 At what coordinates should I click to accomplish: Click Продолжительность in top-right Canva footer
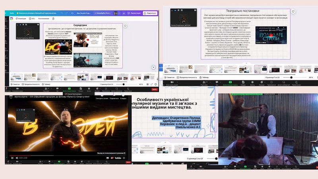187,77
